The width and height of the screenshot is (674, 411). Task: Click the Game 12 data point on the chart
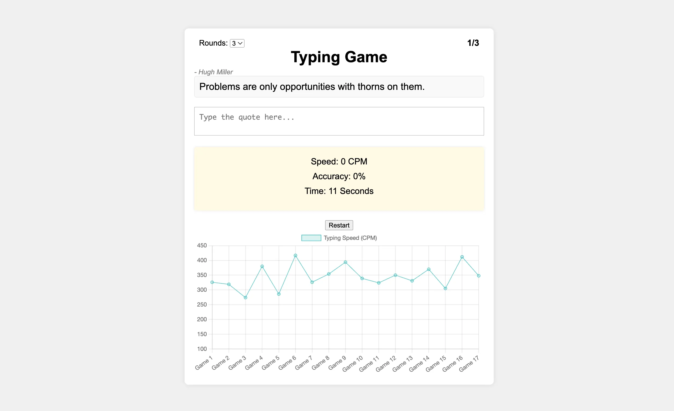pos(395,275)
